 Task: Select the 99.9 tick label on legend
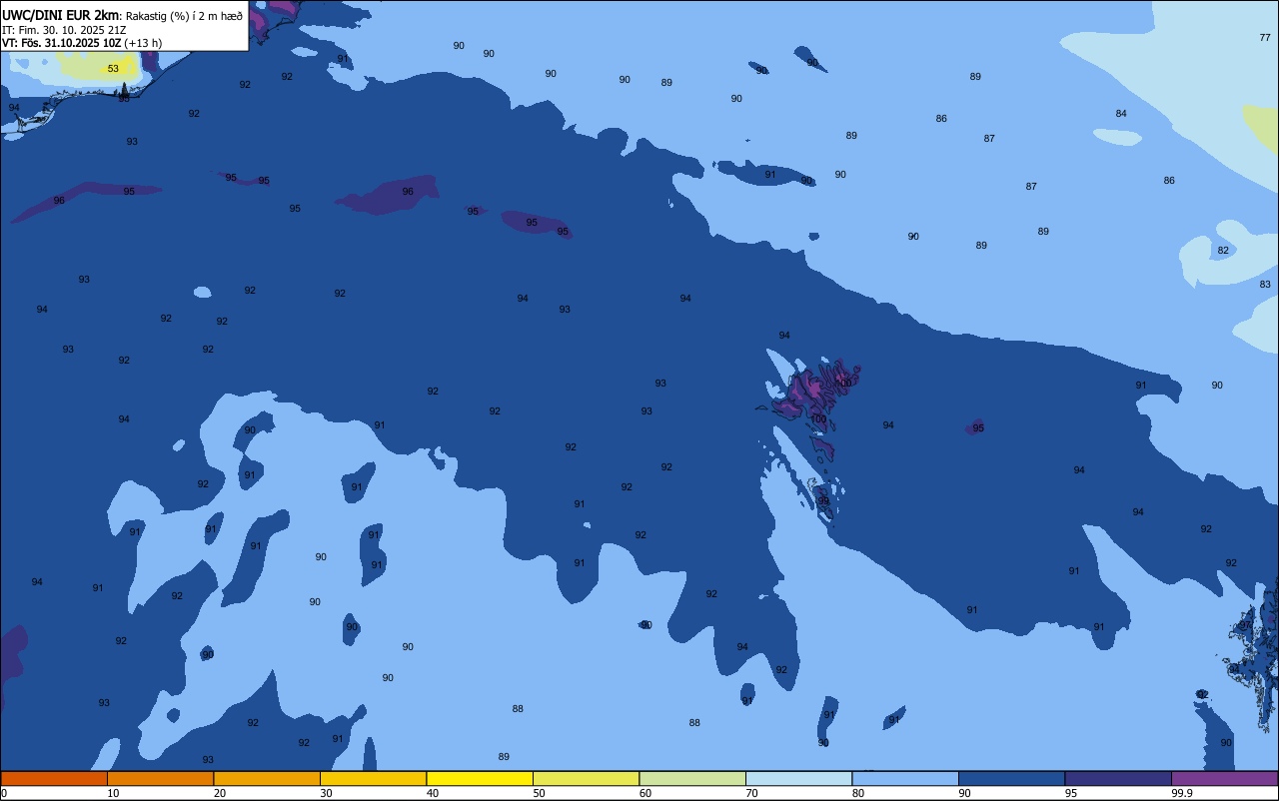tap(1182, 793)
